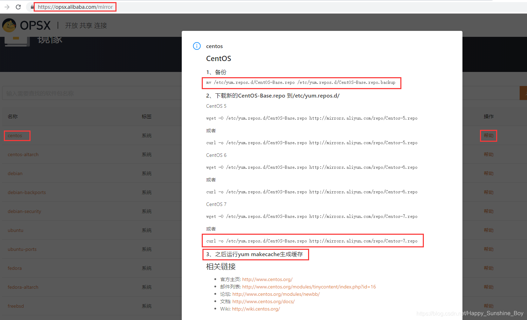Open the official homepage www.centos.org link
The width and height of the screenshot is (527, 320).
point(267,279)
